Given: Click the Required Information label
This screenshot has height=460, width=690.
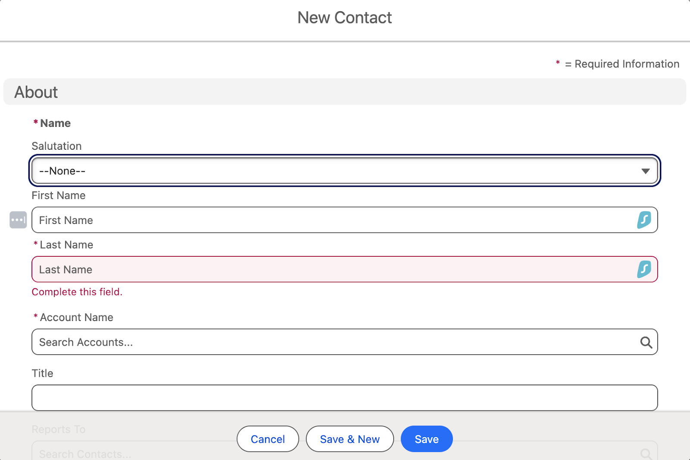Looking at the screenshot, I should (618, 63).
